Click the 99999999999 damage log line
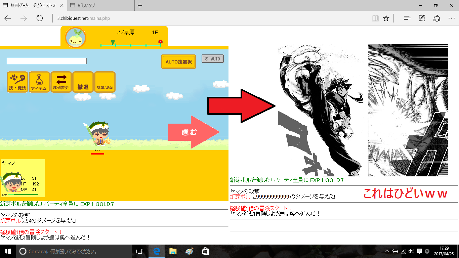The width and height of the screenshot is (459, 258). click(x=282, y=197)
